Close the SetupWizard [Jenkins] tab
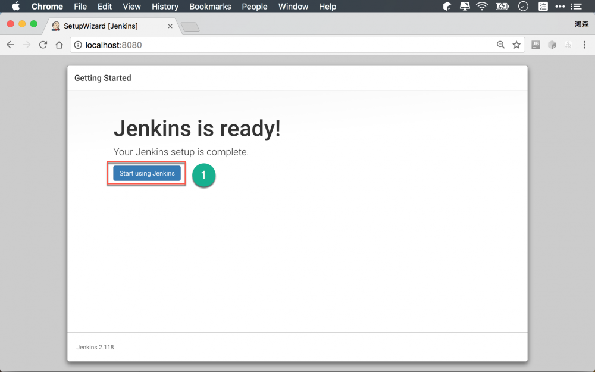This screenshot has height=372, width=595. [170, 26]
